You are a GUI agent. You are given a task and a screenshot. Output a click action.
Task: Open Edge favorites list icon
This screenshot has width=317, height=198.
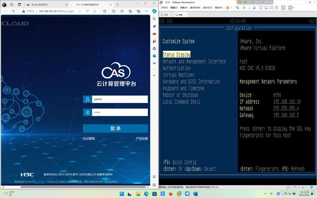tap(122, 11)
